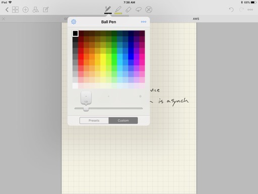Switch to the AWS tab
Viewport: 258px width, 194px height.
[x=196, y=19]
